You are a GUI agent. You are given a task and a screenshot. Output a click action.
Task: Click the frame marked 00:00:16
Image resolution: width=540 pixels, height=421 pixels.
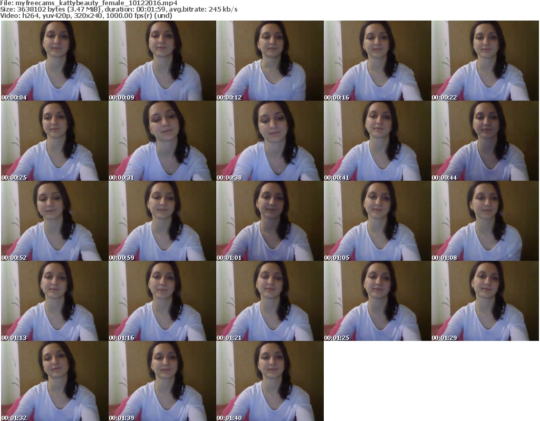(378, 61)
